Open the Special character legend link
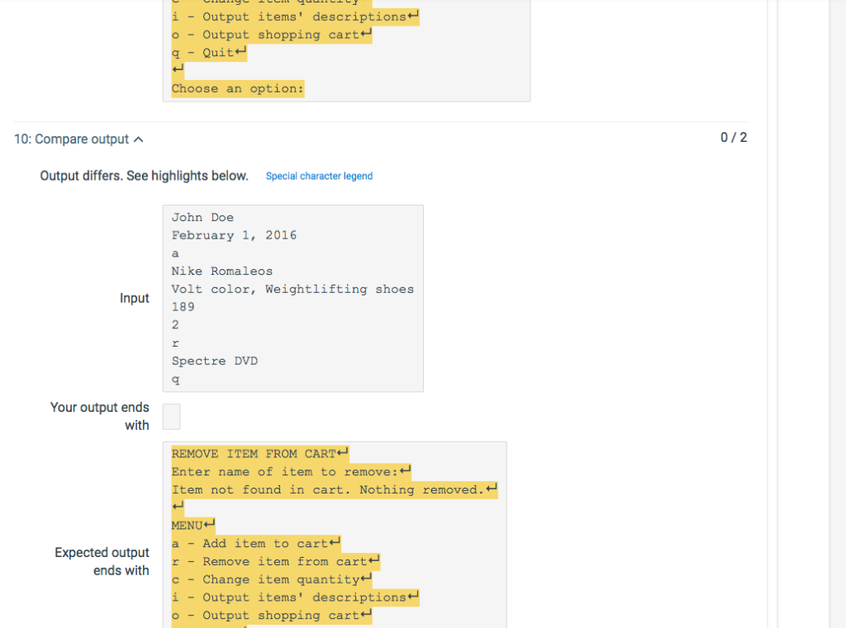Screen dimensions: 846x628 click(x=319, y=177)
